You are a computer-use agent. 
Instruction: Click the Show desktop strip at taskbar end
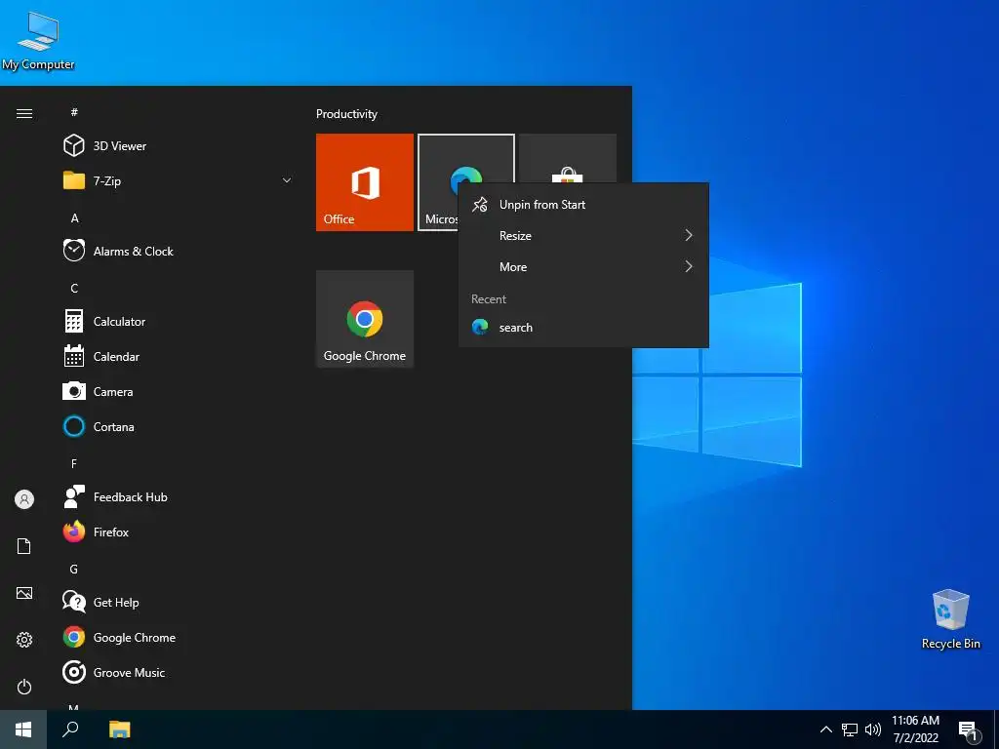tap(996, 729)
